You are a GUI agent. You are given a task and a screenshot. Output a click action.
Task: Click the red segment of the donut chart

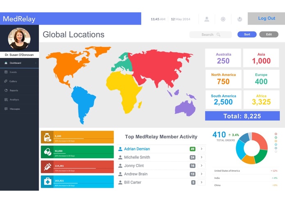point(261,140)
